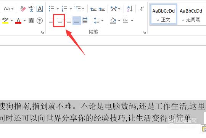
Task: Click the Clear Formatting eraser icon
Action: click(23, 9)
